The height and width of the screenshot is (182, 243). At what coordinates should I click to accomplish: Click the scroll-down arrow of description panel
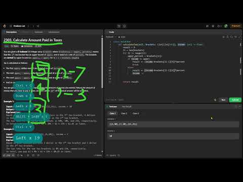(x=102, y=152)
